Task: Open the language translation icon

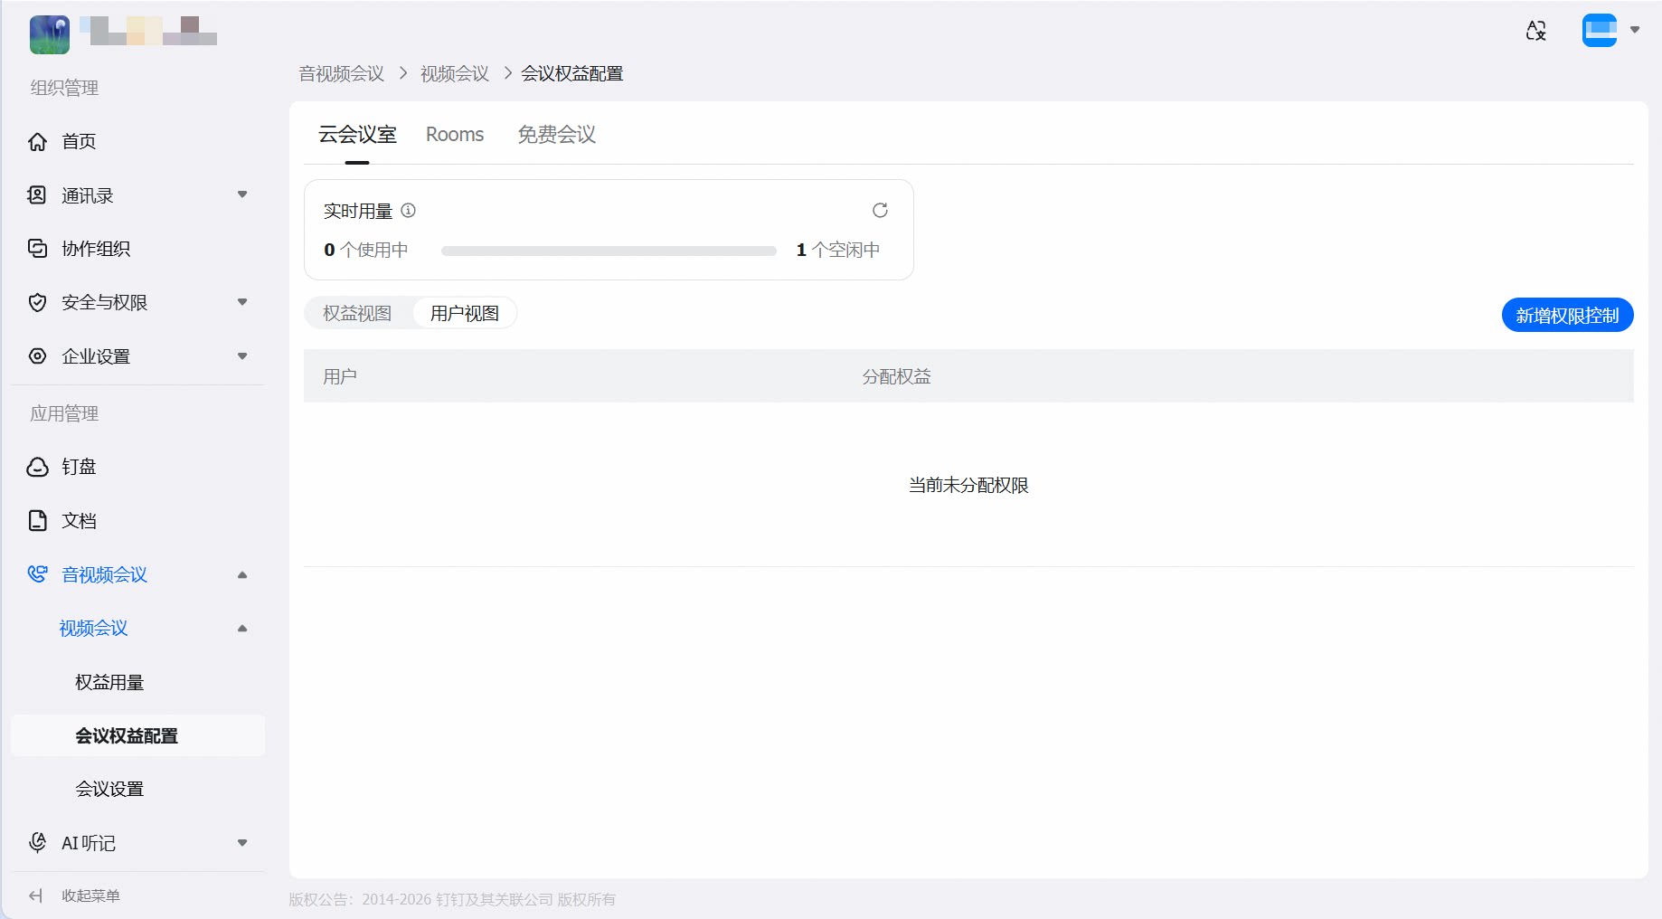Action: pyautogui.click(x=1535, y=31)
